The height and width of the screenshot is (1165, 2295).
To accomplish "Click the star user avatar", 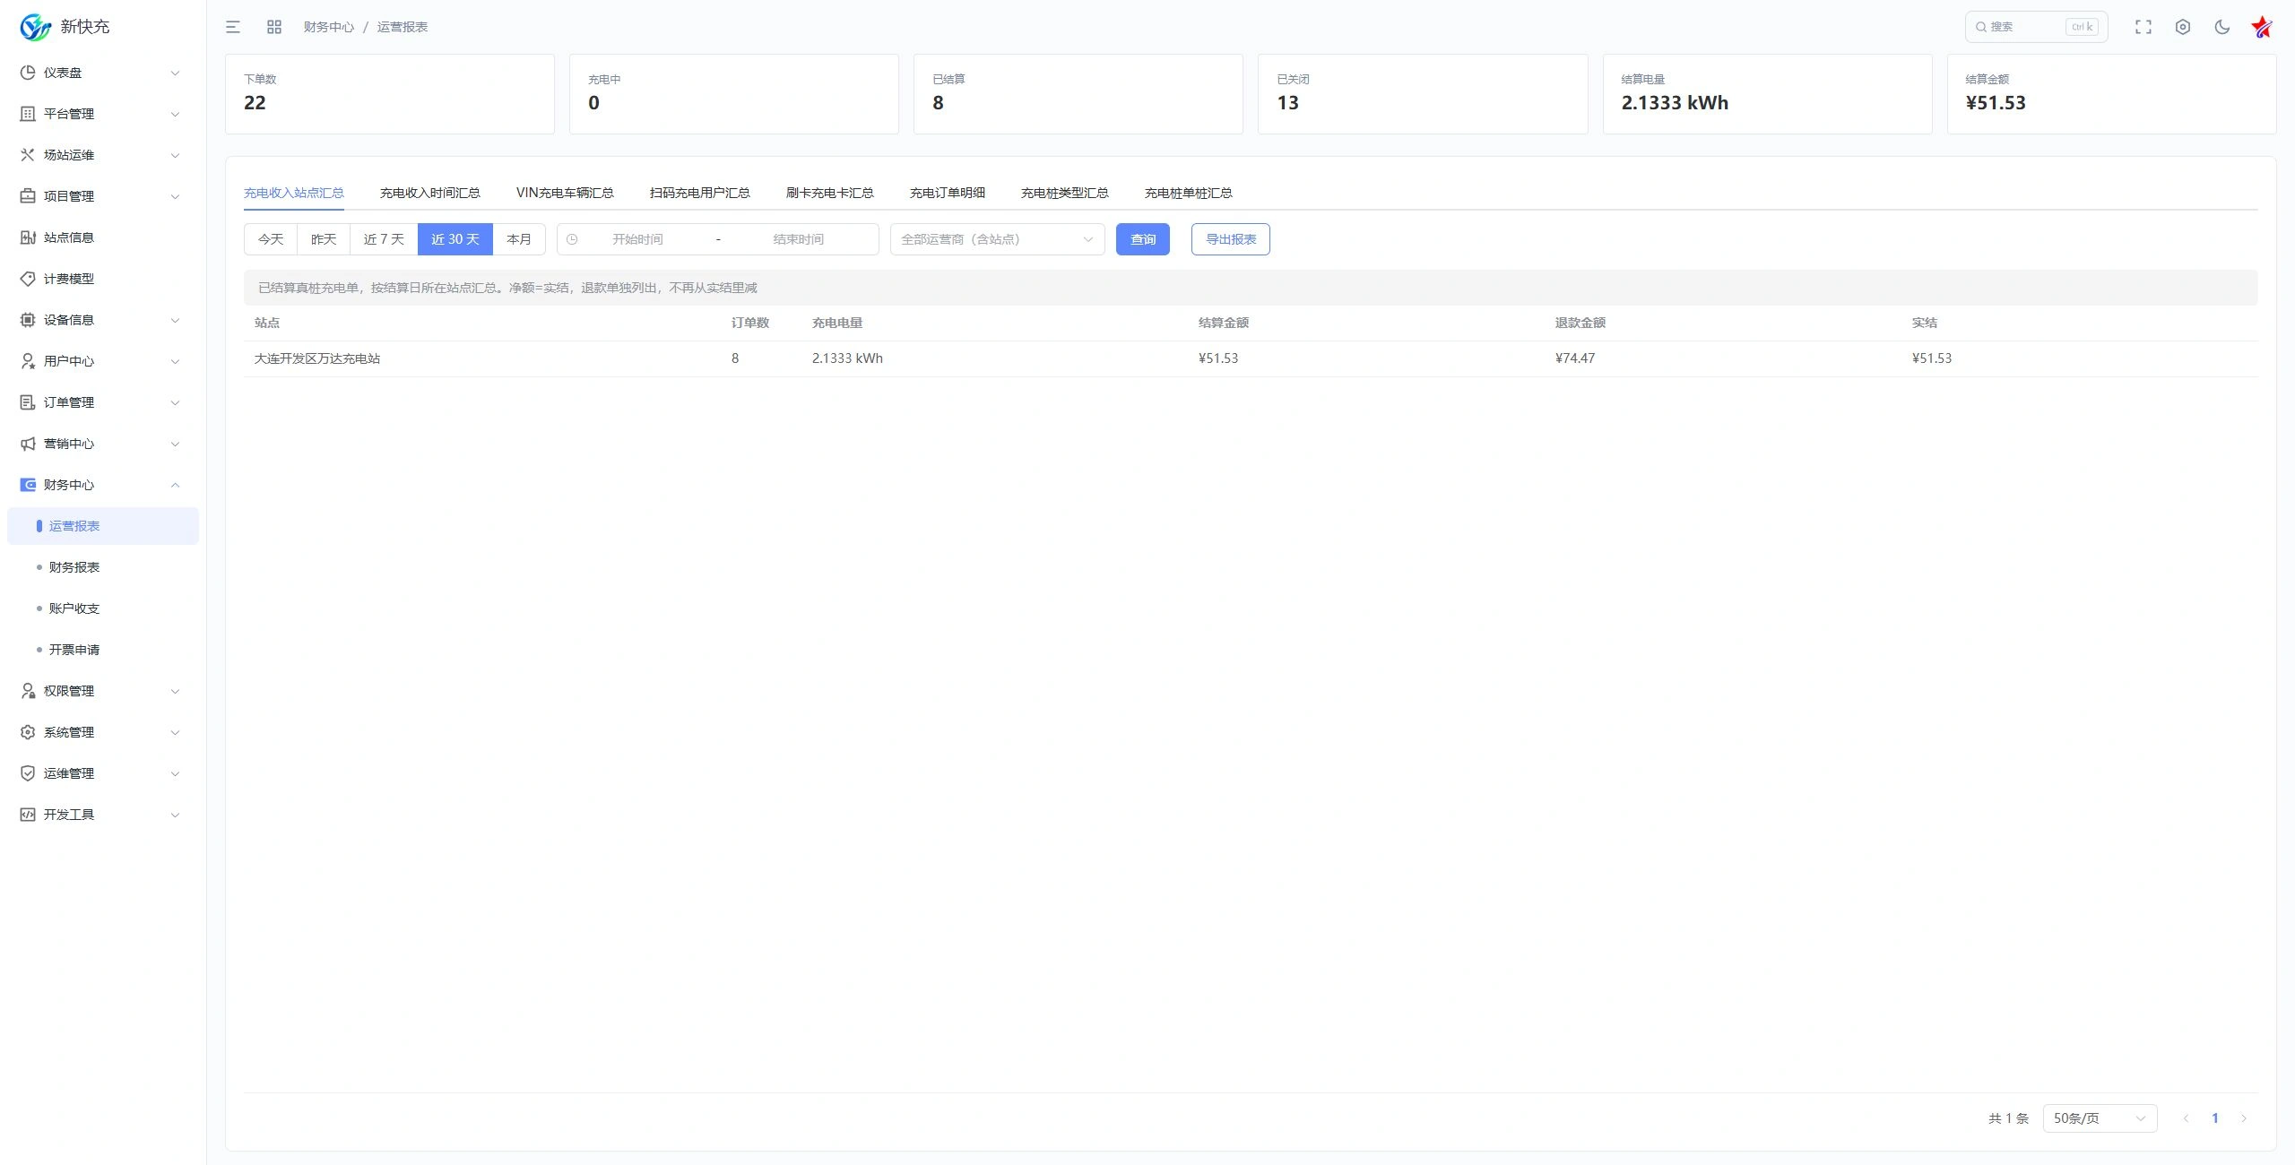I will pyautogui.click(x=2262, y=27).
